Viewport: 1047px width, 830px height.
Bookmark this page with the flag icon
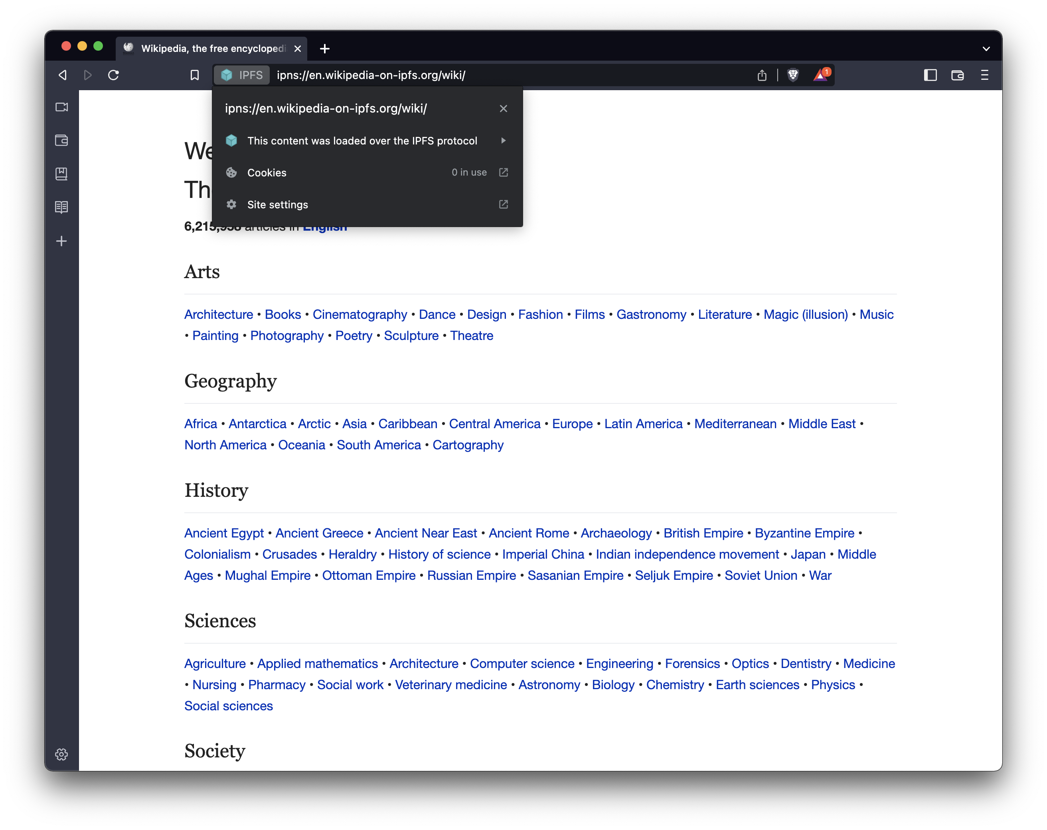click(195, 75)
